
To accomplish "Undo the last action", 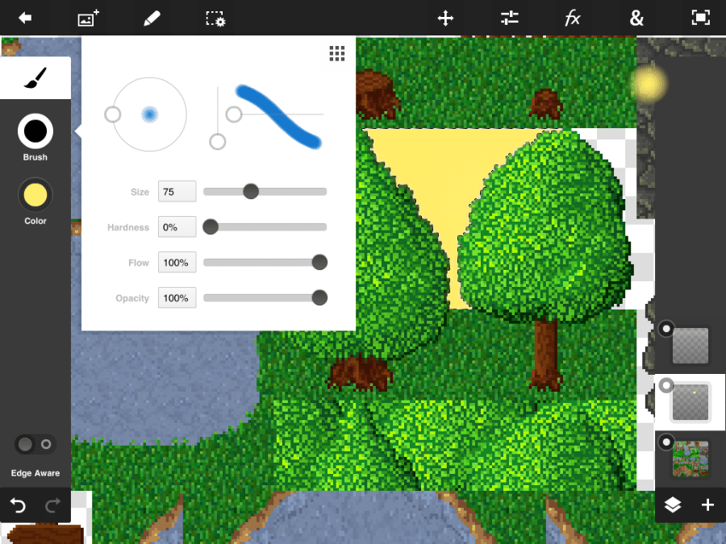I will (x=18, y=505).
